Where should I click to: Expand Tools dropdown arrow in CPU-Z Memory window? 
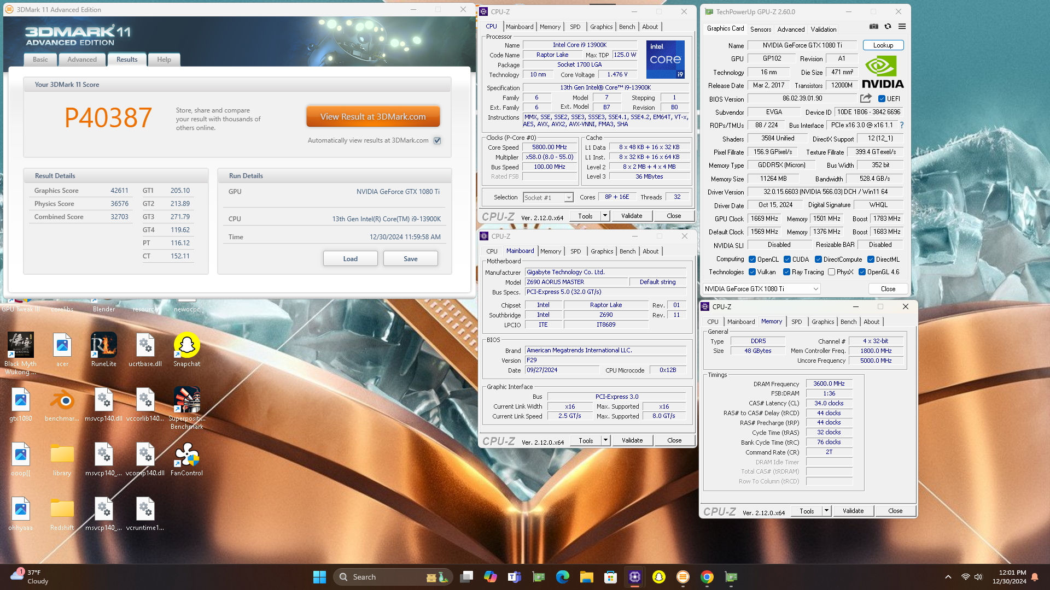click(x=826, y=511)
